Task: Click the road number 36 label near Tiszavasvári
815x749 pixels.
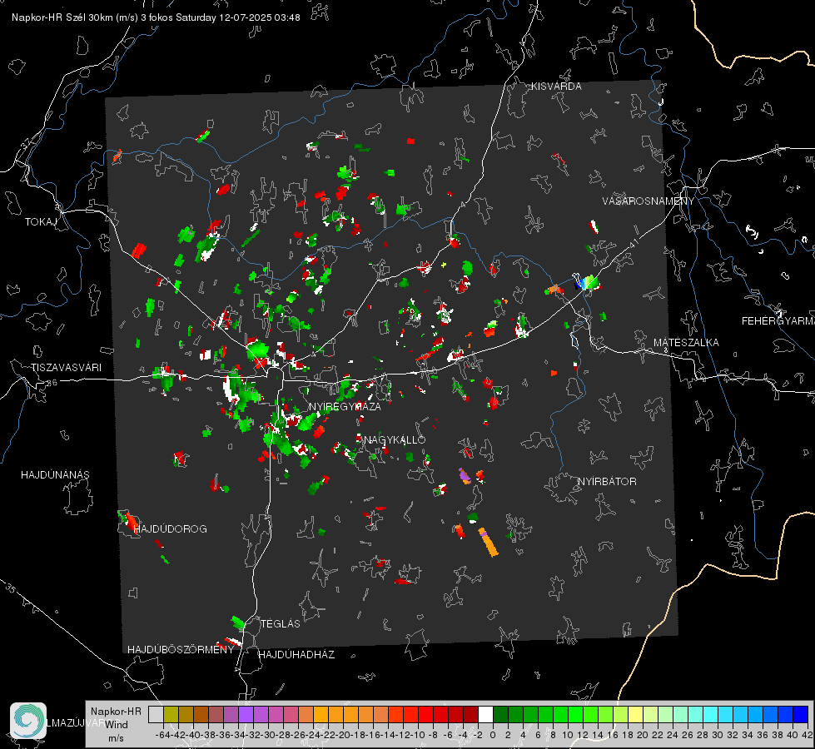Action: (52, 383)
